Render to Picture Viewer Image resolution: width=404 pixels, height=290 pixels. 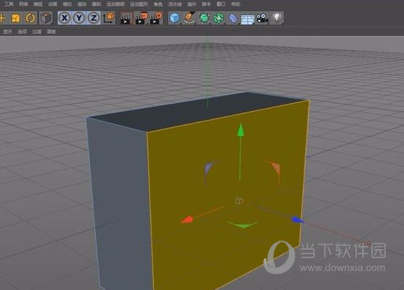(x=141, y=18)
